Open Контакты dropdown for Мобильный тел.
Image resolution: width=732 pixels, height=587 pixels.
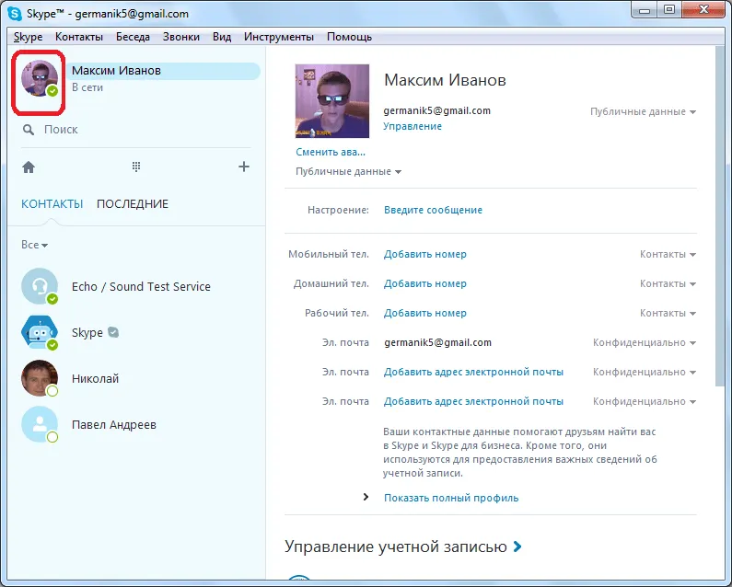click(668, 254)
